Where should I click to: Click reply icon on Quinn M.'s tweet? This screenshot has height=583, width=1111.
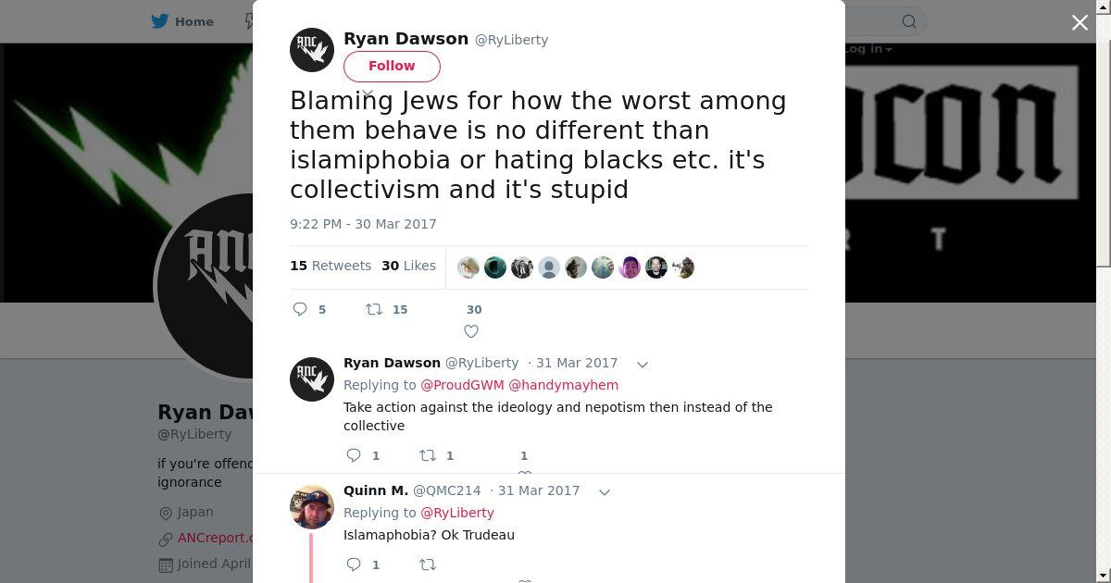354,564
